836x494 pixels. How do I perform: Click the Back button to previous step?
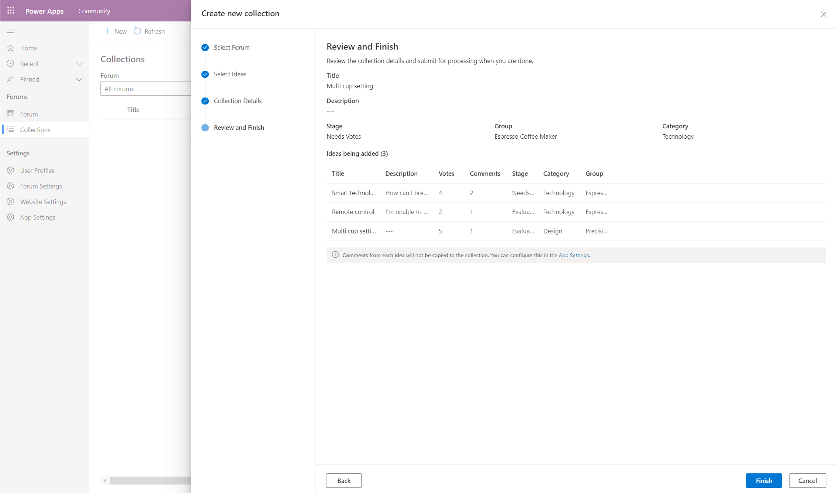(x=343, y=480)
